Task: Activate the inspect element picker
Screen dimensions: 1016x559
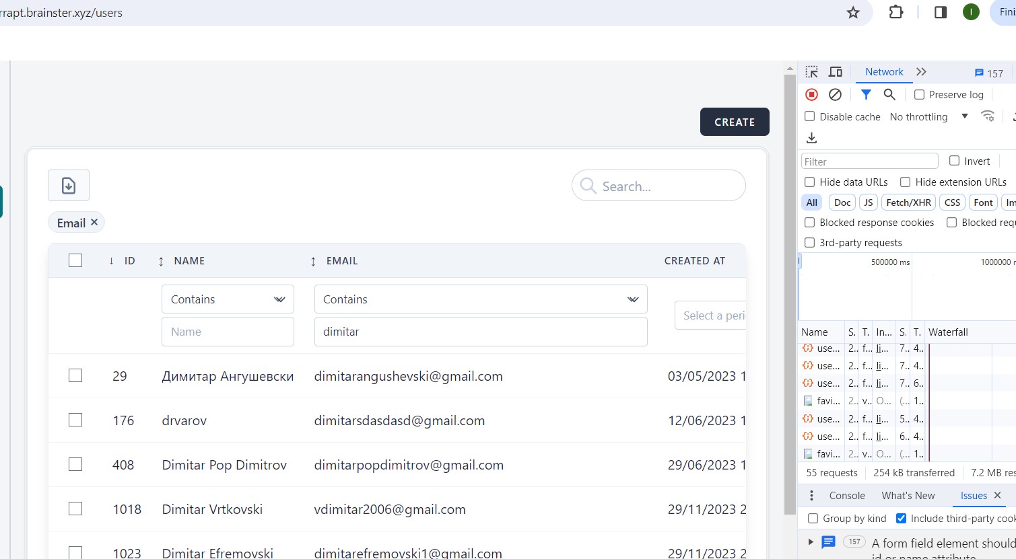Action: click(812, 72)
